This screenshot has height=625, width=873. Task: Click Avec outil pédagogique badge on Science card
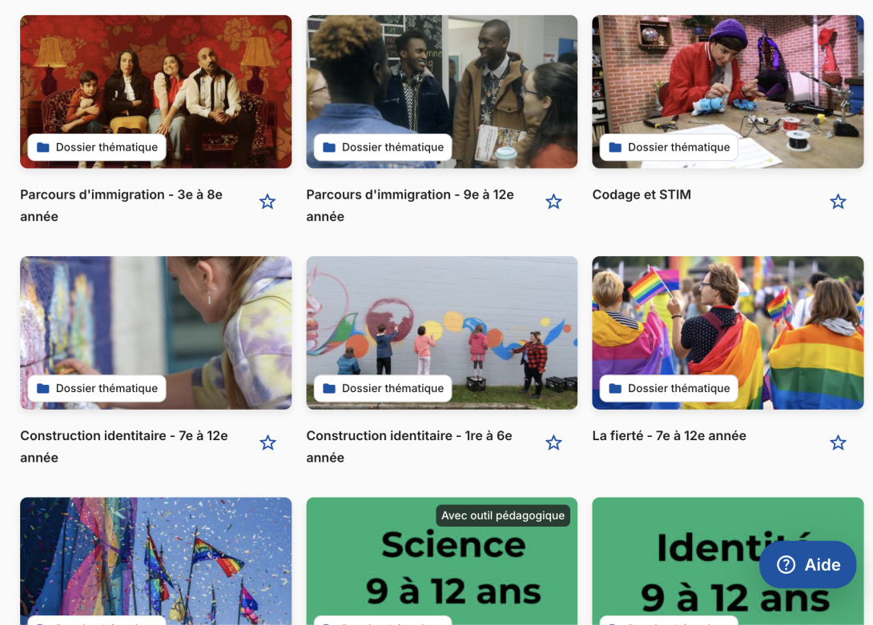pos(503,515)
